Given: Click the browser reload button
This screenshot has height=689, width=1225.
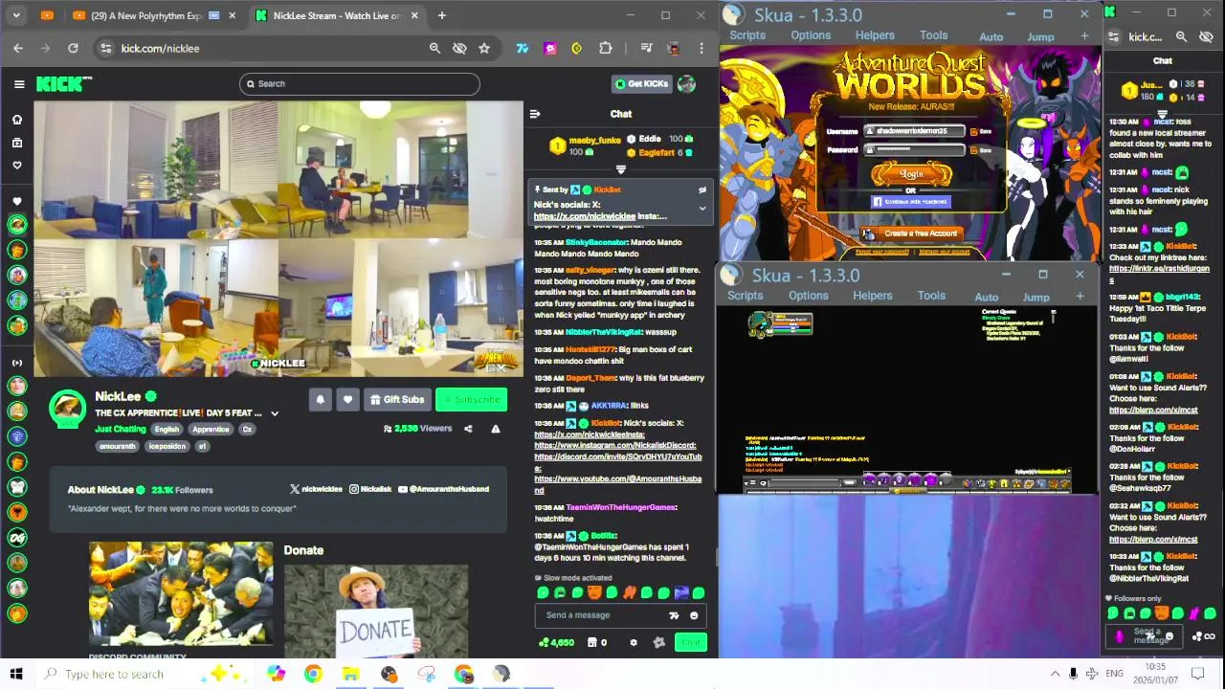Looking at the screenshot, I should click(x=73, y=48).
